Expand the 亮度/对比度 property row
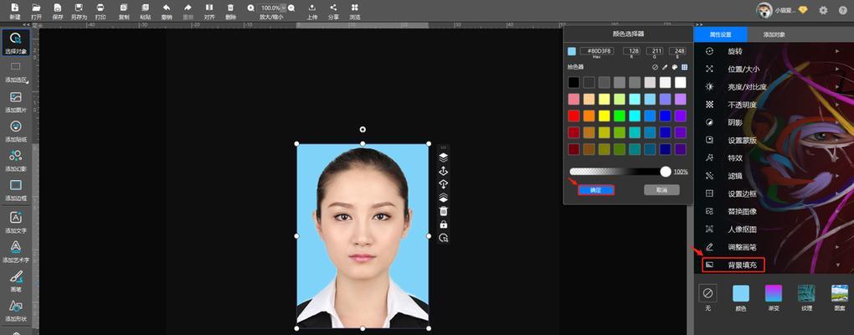854x335 pixels. click(774, 86)
